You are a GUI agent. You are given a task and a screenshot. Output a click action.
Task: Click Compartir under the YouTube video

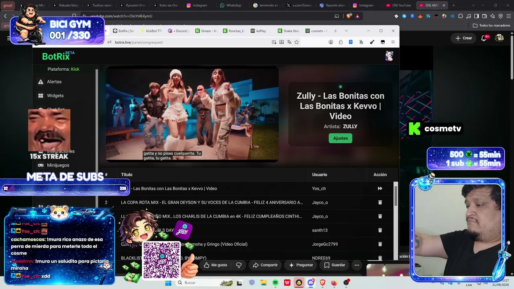tap(265, 265)
